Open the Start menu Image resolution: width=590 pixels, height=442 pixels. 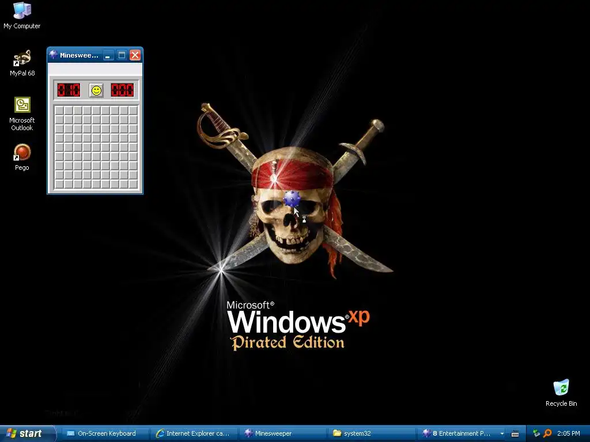28,433
